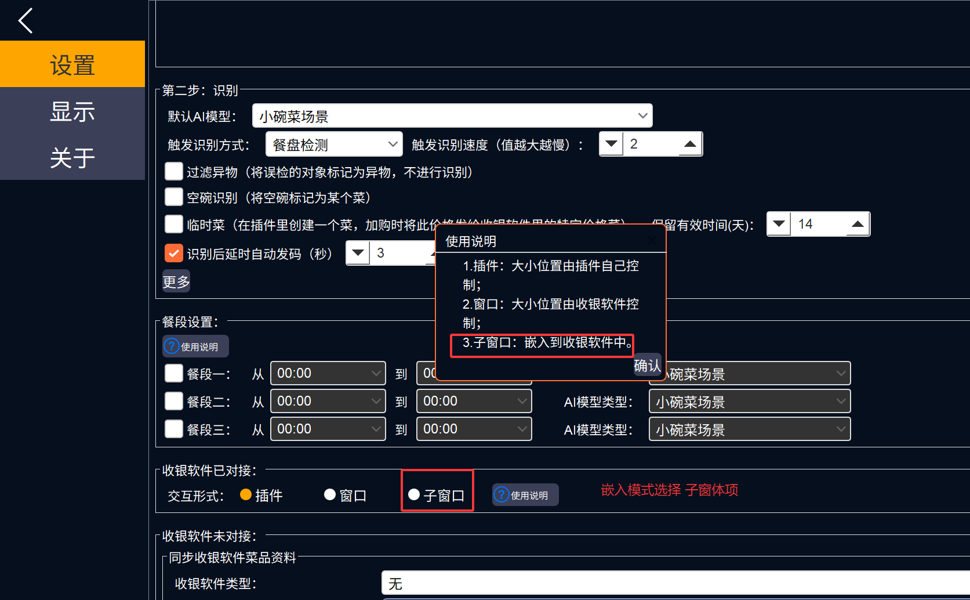Open the 关于 tab

pyautogui.click(x=72, y=157)
